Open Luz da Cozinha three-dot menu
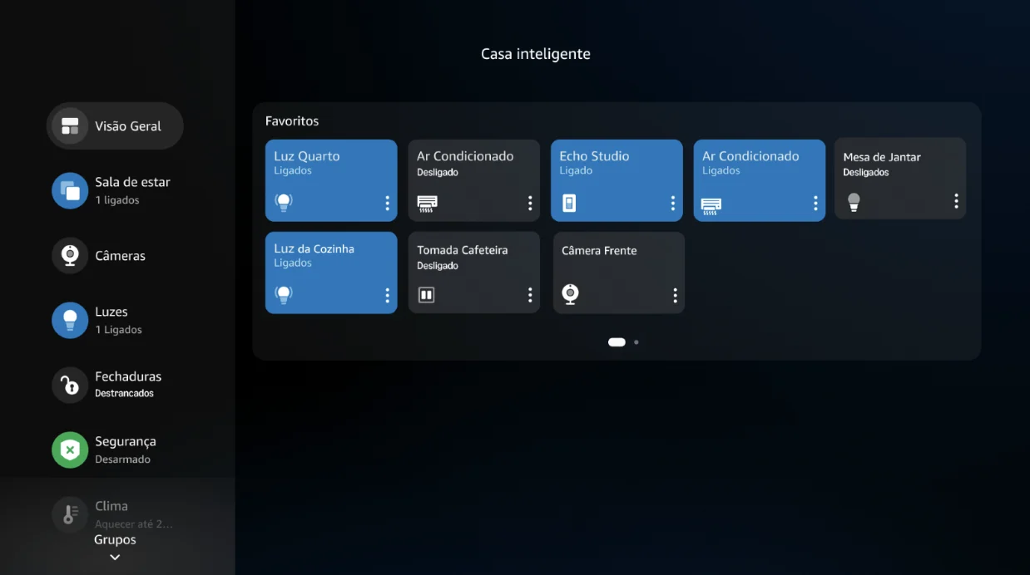The height and width of the screenshot is (575, 1030). click(x=387, y=295)
